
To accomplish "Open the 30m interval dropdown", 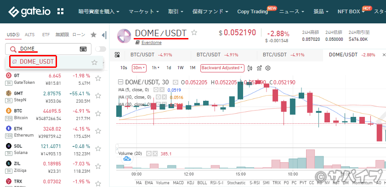I will pyautogui.click(x=139, y=68).
